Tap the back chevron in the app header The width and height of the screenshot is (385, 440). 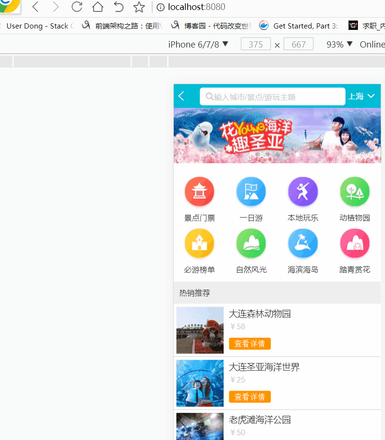(x=181, y=96)
